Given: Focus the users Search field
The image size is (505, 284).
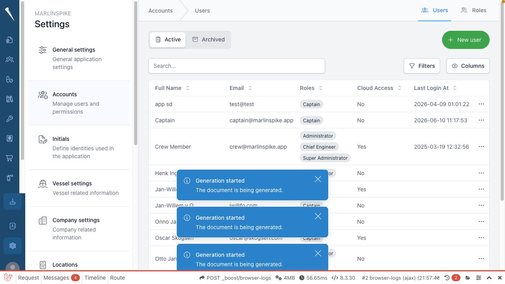Looking at the screenshot, I should (237, 66).
